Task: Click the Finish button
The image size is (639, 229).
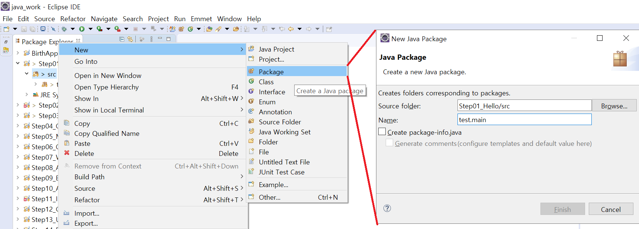Action: pyautogui.click(x=562, y=209)
